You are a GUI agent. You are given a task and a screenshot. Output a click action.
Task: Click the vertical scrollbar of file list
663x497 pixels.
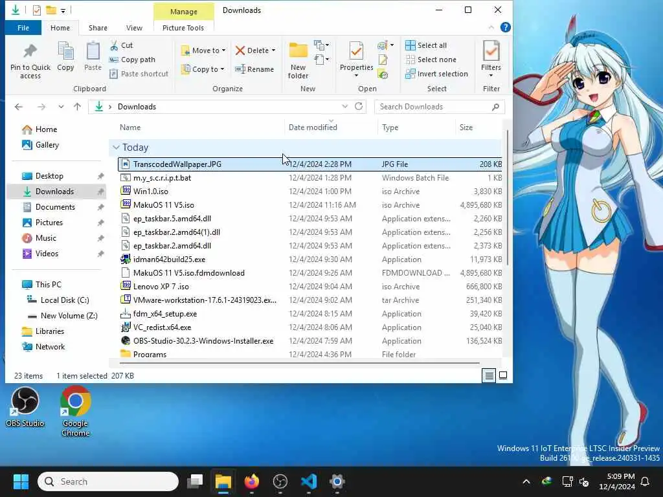(x=507, y=199)
